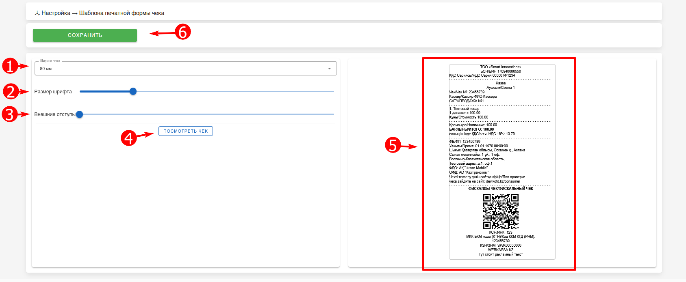Image resolution: width=686 pixels, height=282 pixels.
Task: Click the green СОХРАНИТЬ button
Action: click(x=85, y=35)
